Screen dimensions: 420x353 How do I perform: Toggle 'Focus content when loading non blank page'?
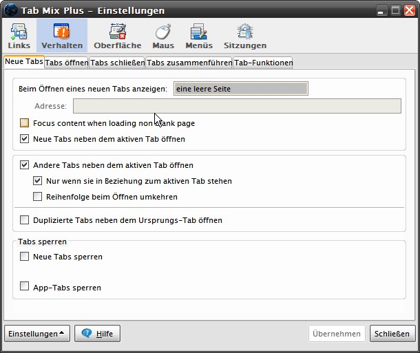pyautogui.click(x=24, y=123)
